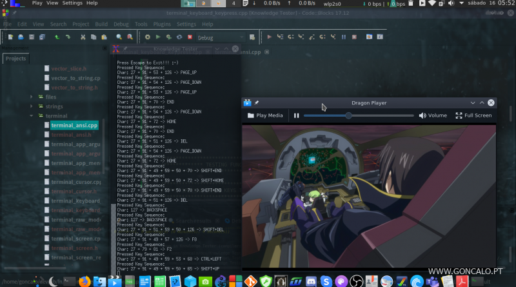The width and height of the screenshot is (516, 287).
Task: Collapse the terminal folder in project tree
Action: pos(31,115)
